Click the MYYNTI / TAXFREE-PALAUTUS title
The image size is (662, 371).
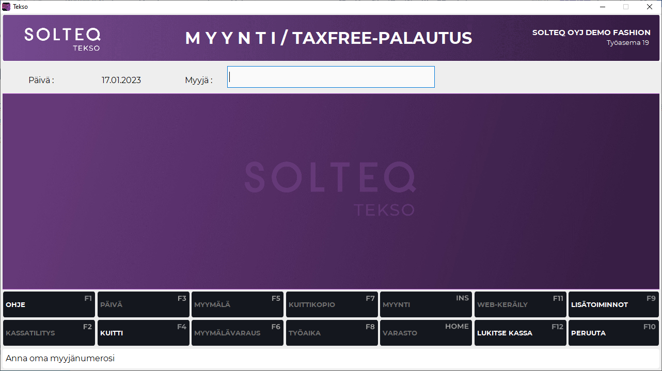point(329,38)
